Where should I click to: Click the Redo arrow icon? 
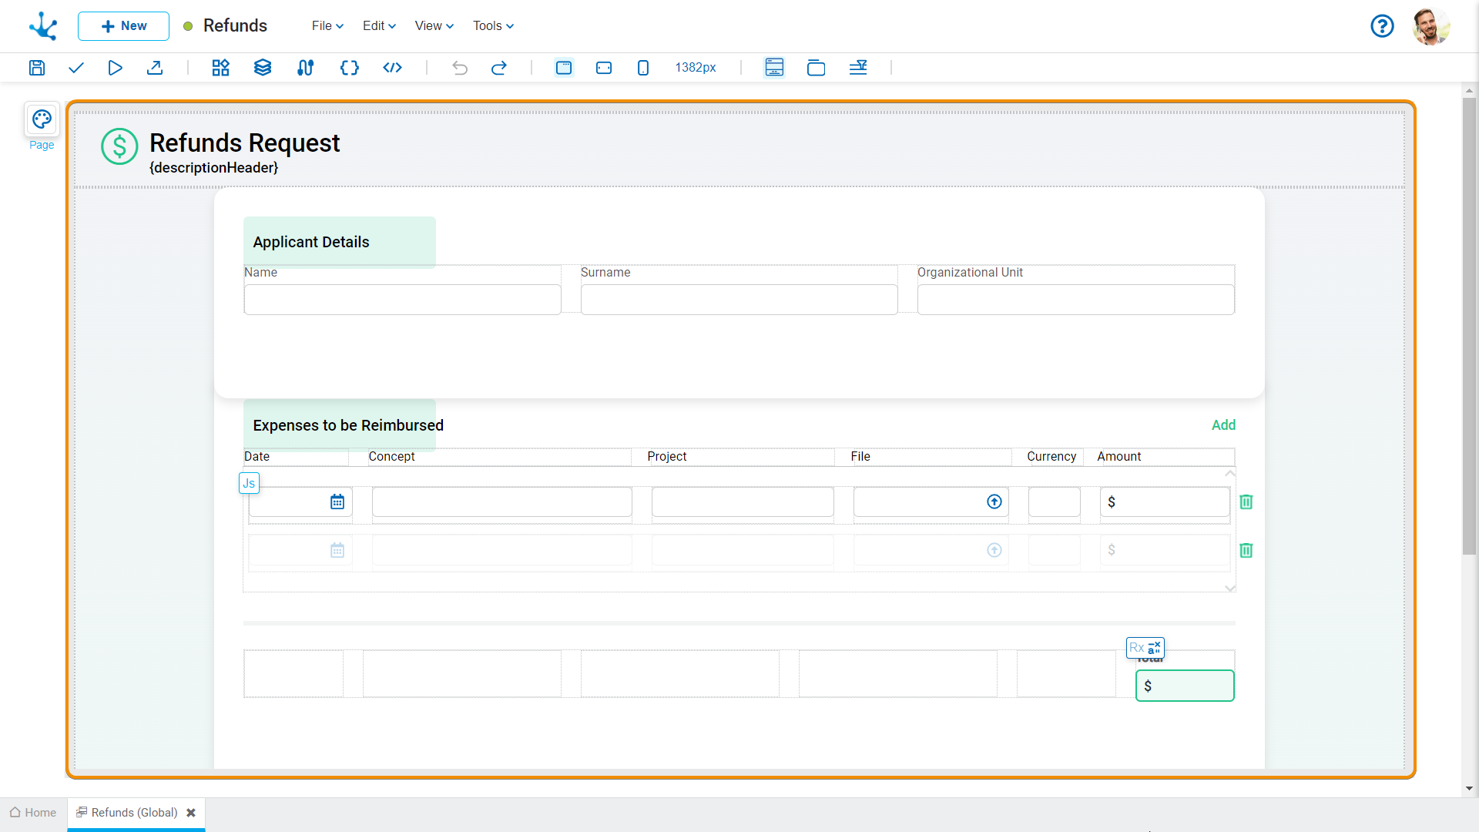coord(498,68)
